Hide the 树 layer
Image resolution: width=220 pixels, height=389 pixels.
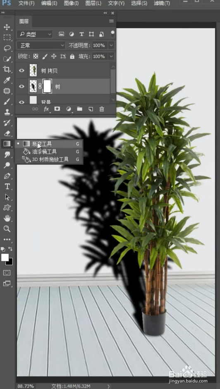pos(22,86)
